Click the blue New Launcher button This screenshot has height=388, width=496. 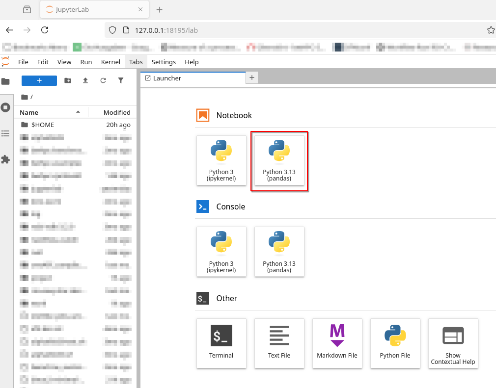[39, 80]
